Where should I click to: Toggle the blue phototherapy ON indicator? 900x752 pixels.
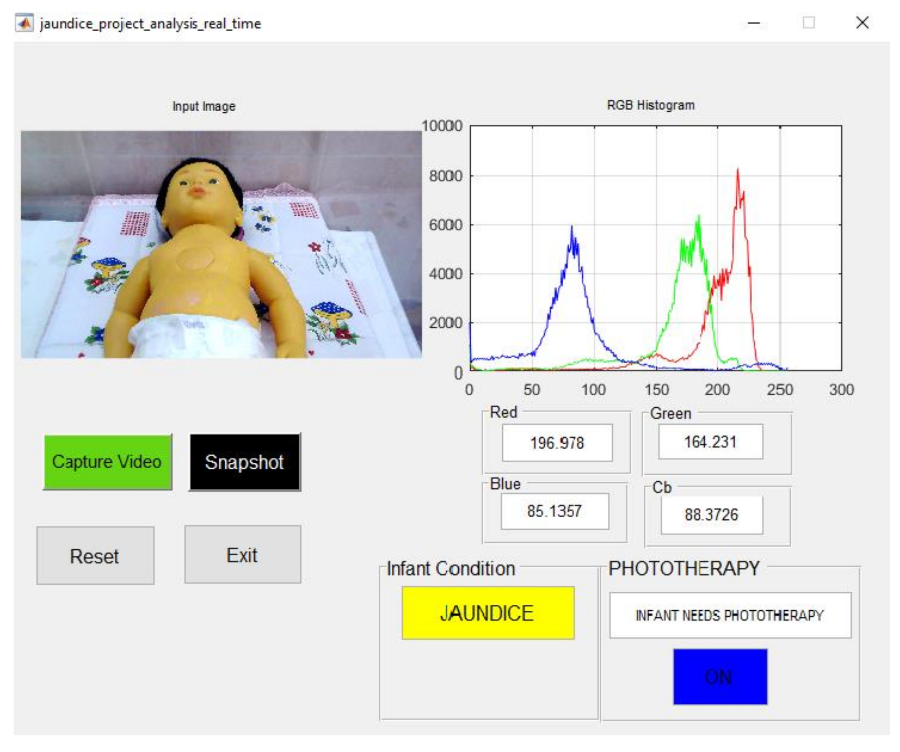click(720, 677)
